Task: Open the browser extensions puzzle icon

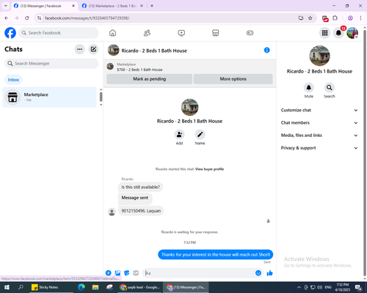Action: [335, 18]
